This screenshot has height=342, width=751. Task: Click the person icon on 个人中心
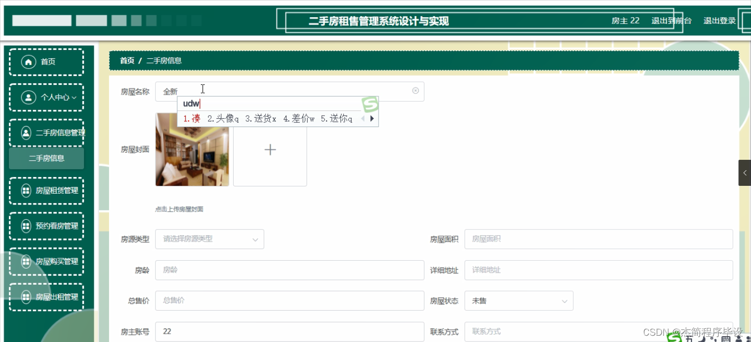(x=28, y=97)
